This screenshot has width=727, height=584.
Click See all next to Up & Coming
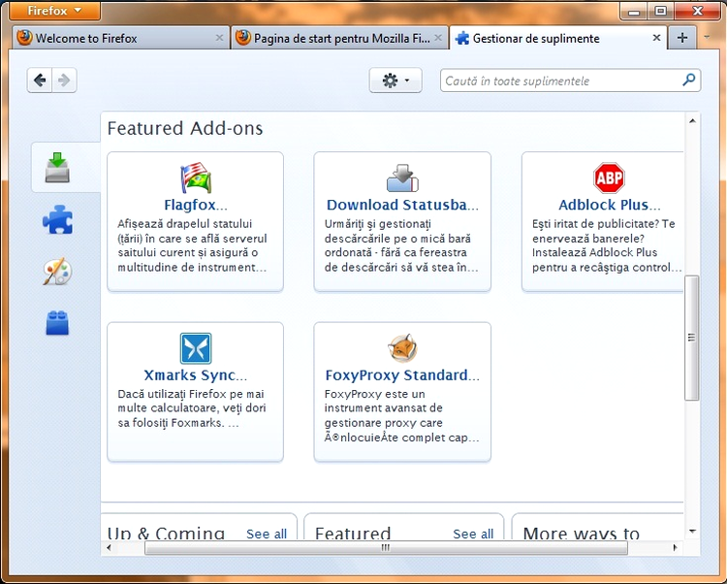point(267,534)
